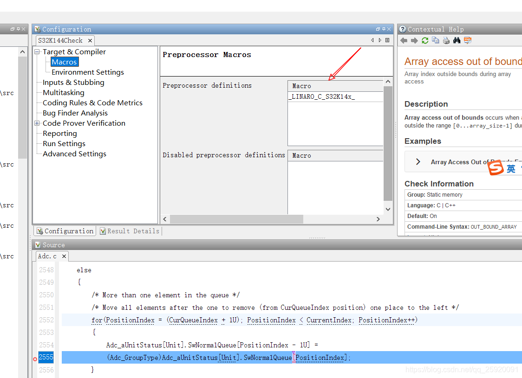Refresh the Contextual Help page
The height and width of the screenshot is (378, 522).
pyautogui.click(x=425, y=40)
